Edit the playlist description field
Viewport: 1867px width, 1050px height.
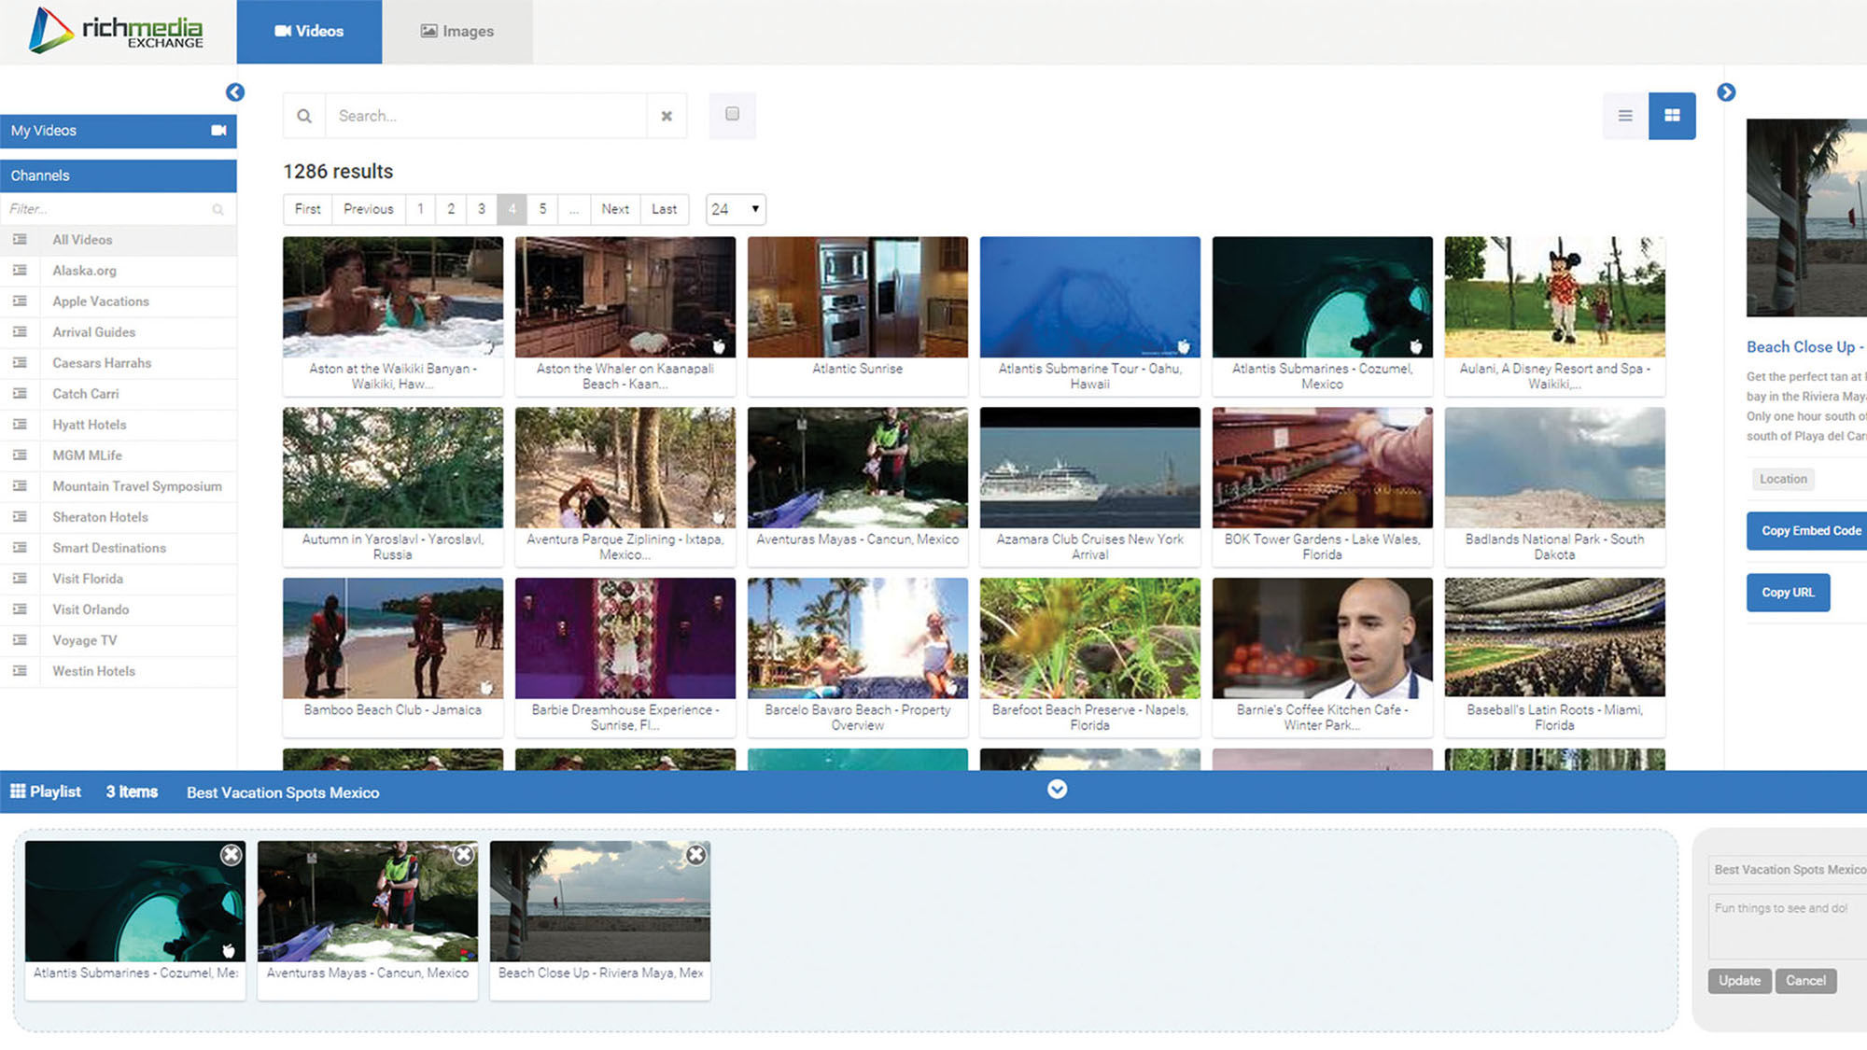click(x=1788, y=927)
